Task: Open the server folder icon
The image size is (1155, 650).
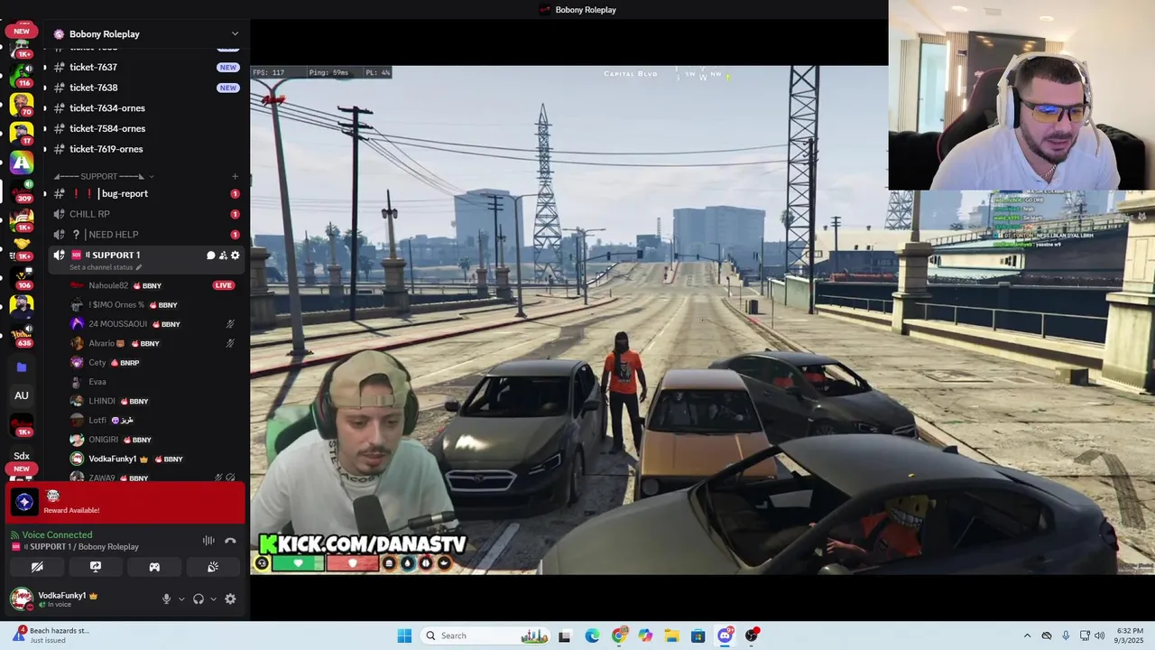Action: click(x=22, y=367)
